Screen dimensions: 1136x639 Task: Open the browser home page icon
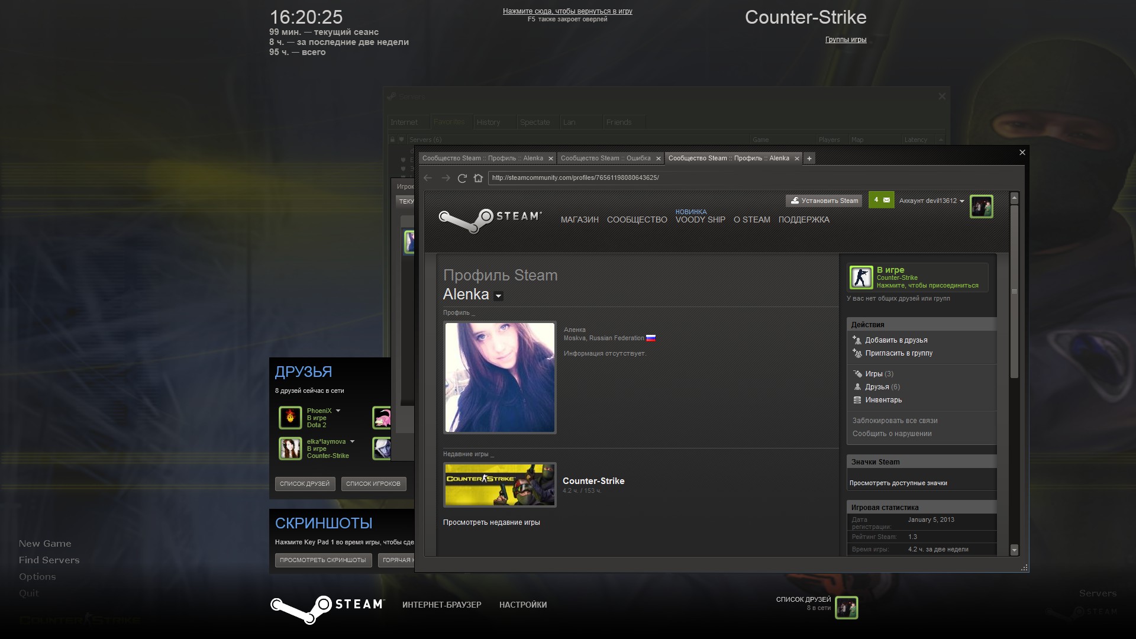pyautogui.click(x=478, y=178)
